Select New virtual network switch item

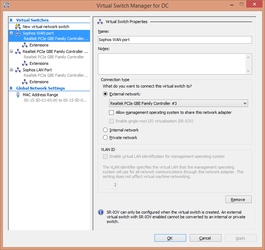[x=46, y=27]
